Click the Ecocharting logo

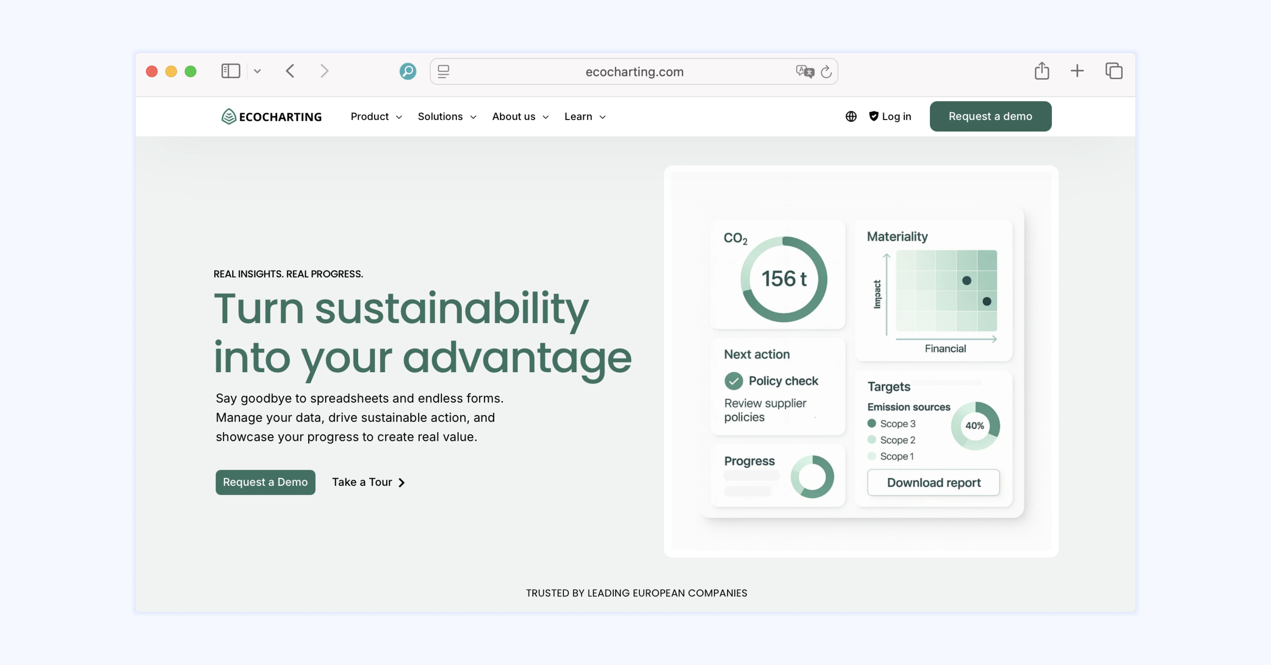[271, 116]
